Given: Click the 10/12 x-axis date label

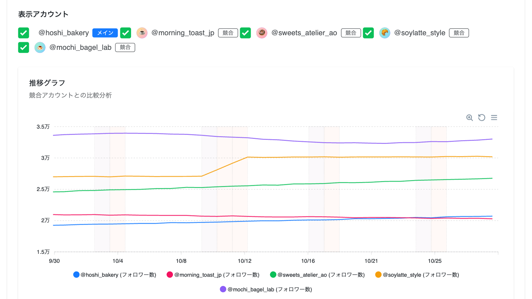Looking at the screenshot, I should coord(245,261).
